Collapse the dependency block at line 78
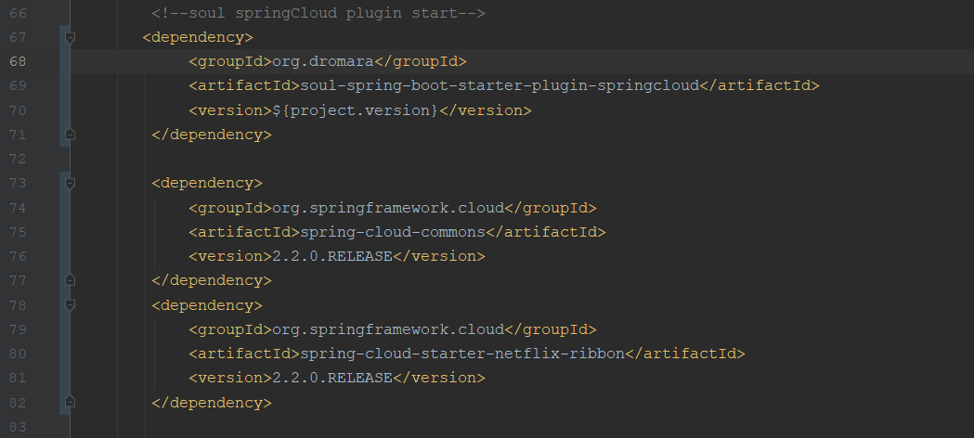 point(71,305)
